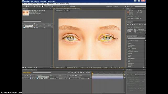
Task: Expand Blur & Sharpen effects category
Action: 127,45
